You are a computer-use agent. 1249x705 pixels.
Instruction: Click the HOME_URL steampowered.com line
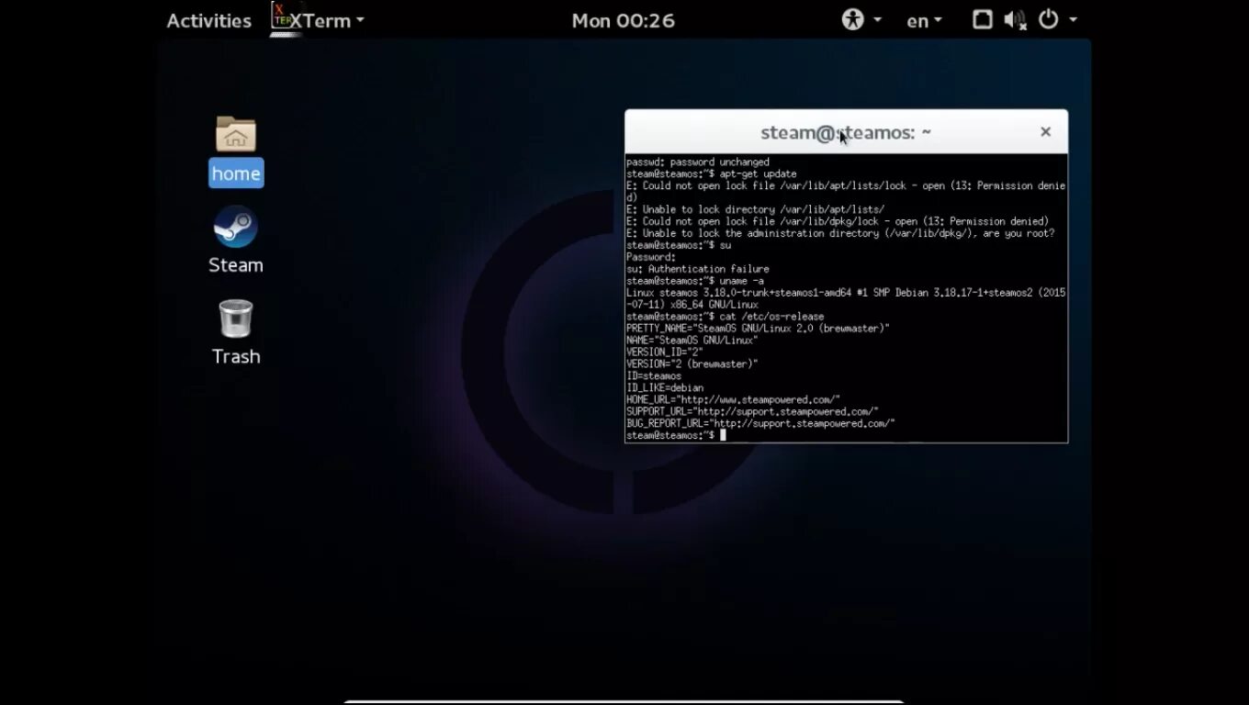[x=733, y=400]
